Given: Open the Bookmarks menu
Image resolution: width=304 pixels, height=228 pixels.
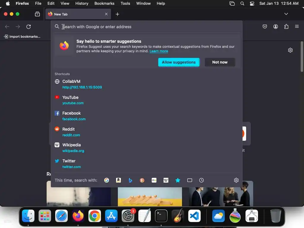Looking at the screenshot, I should coord(104,4).
